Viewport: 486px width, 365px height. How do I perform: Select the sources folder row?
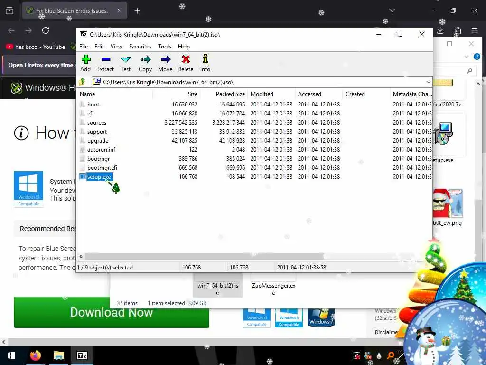[254, 122]
